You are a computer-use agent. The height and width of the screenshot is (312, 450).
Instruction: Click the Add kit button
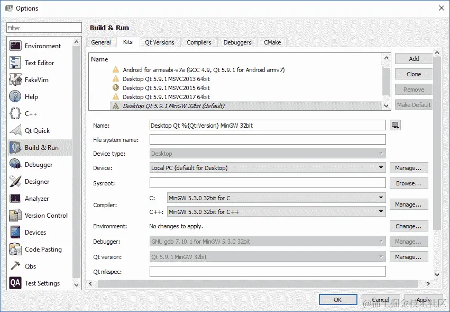click(x=414, y=59)
